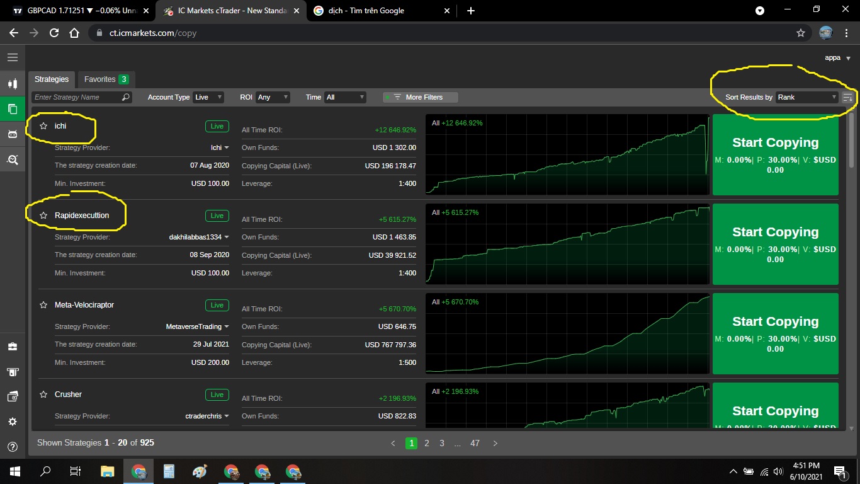Open Paint from the taskbar

[x=199, y=471]
